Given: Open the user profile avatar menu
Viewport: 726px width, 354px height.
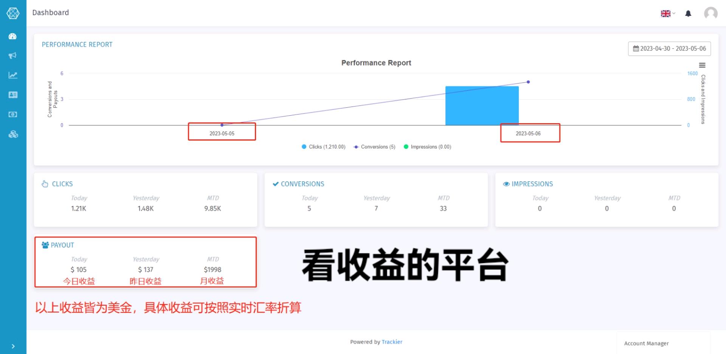Looking at the screenshot, I should point(710,13).
